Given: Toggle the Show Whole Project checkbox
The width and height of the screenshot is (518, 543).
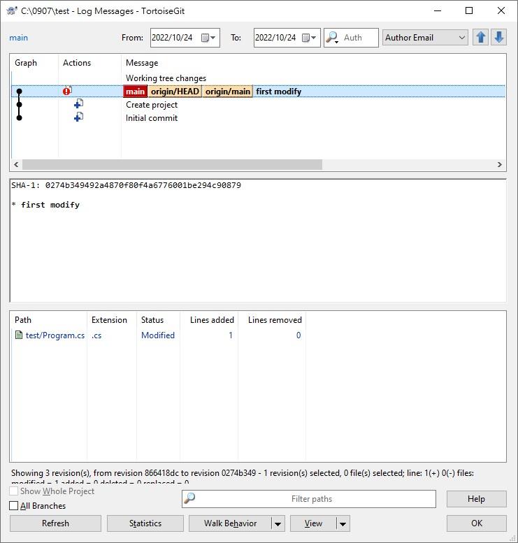Looking at the screenshot, I should tap(14, 491).
